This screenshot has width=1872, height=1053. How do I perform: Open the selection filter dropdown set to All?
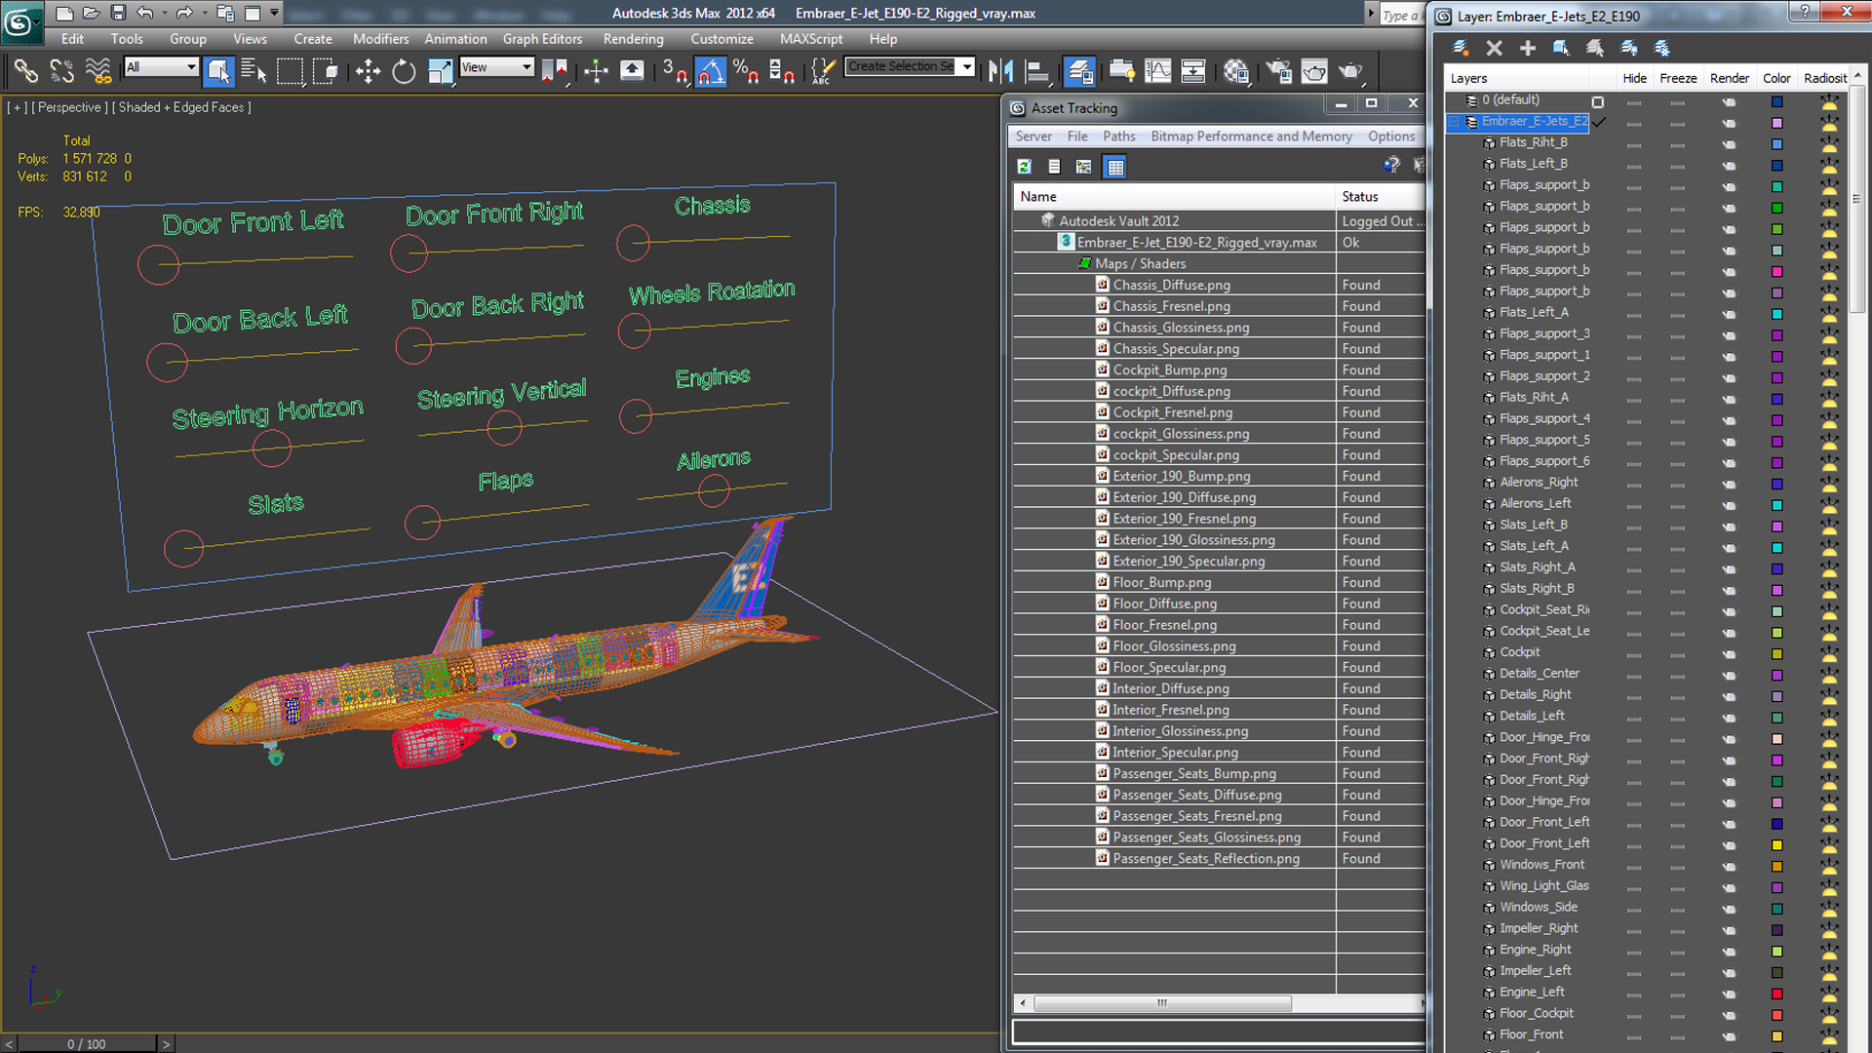[x=161, y=66]
